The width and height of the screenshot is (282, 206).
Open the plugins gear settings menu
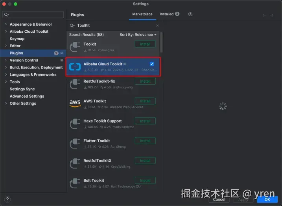190,14
